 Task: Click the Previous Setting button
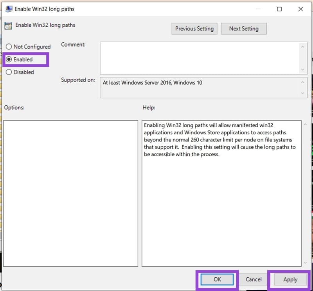point(194,28)
